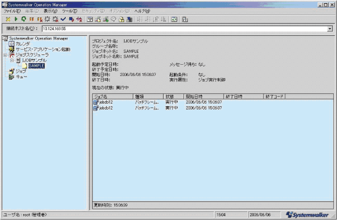The height and width of the screenshot is (220, 337).
Task: Click the documents copy toolbar icon
Action: pos(98,19)
